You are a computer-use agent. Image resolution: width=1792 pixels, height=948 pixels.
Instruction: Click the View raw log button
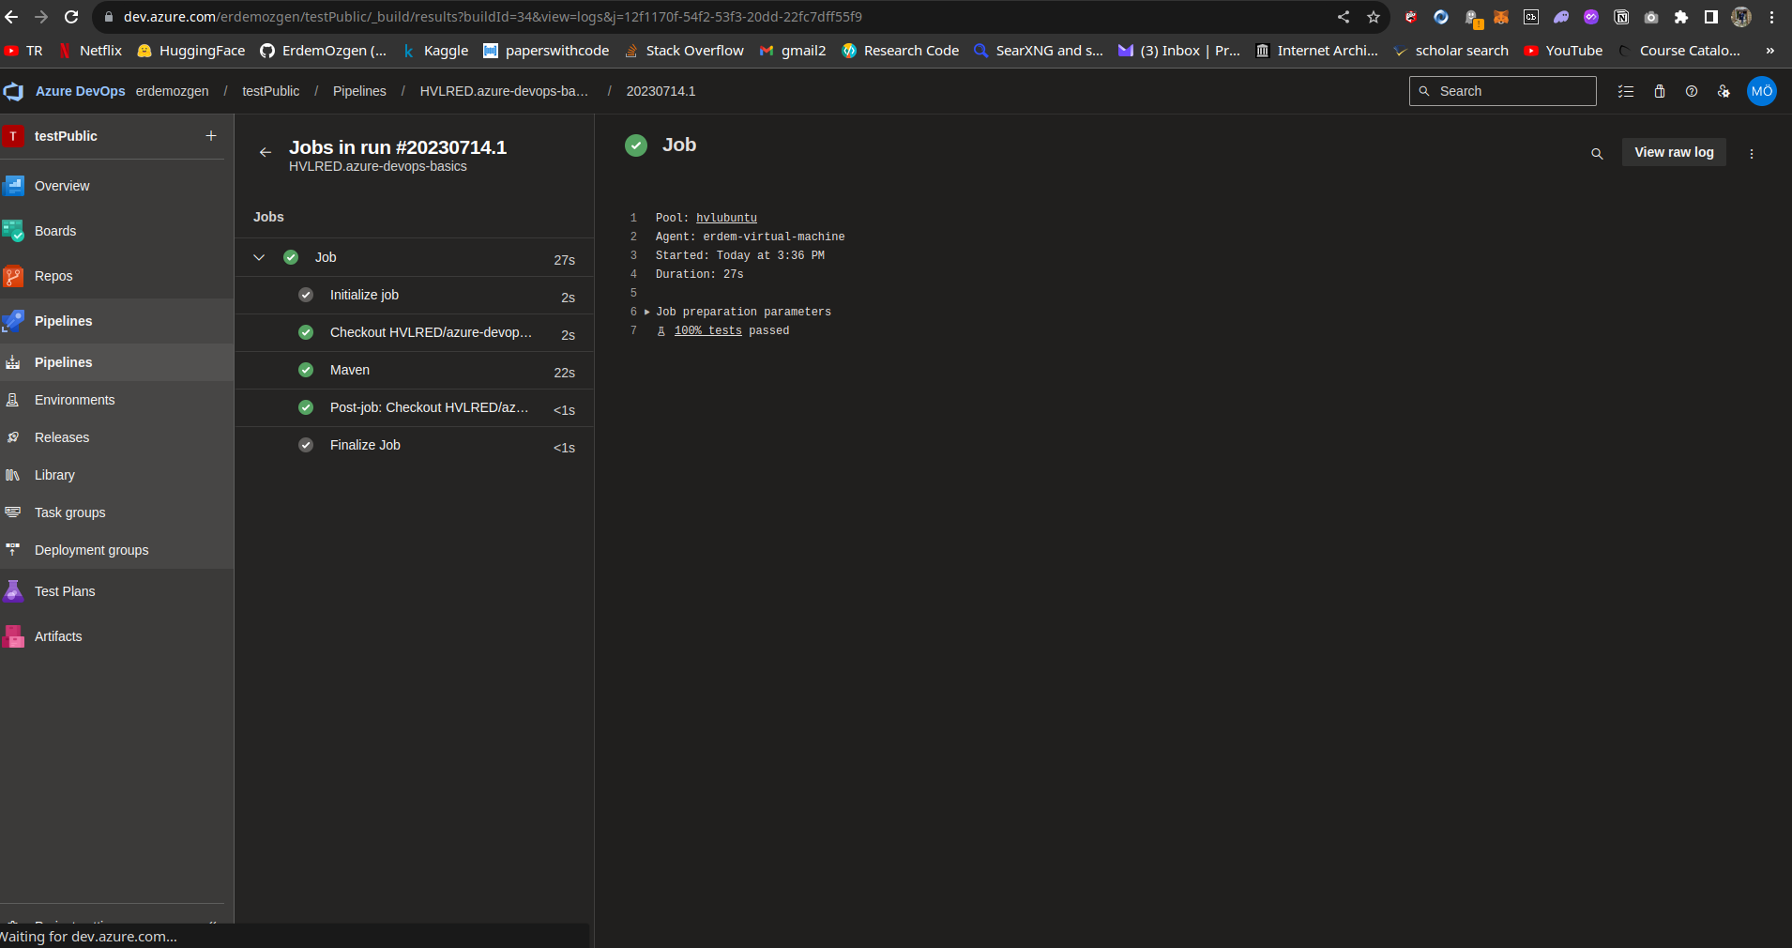point(1674,152)
